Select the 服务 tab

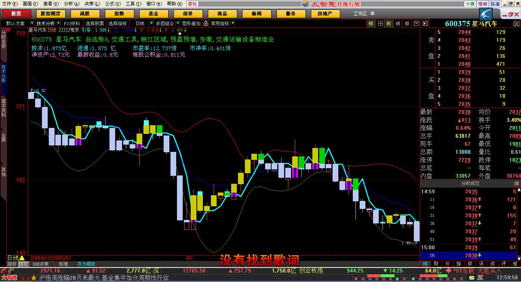coord(291,14)
